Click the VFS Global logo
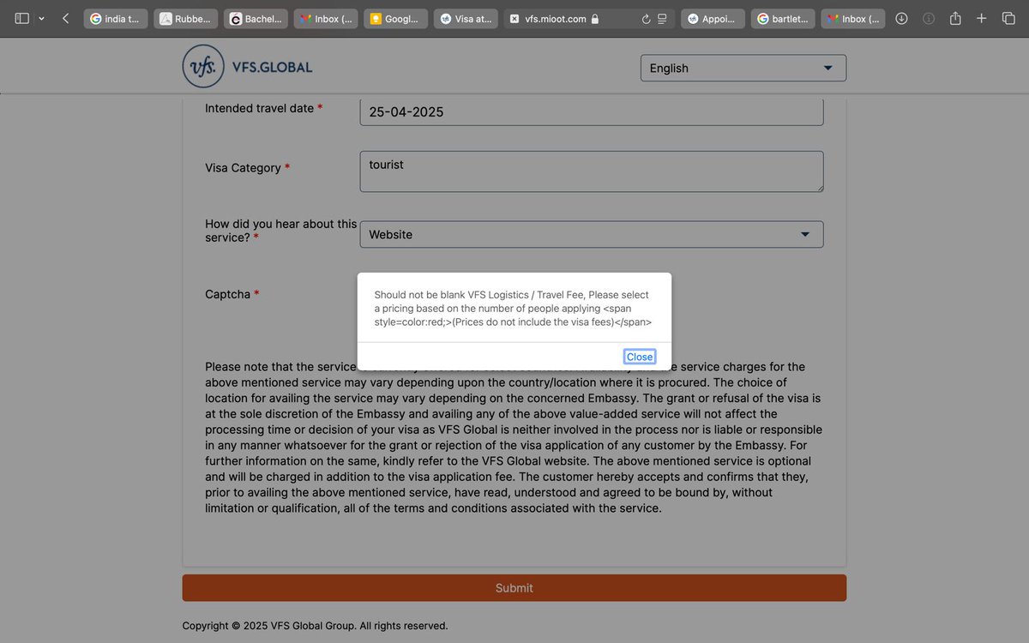Screen dimensions: 1029x643 (247, 67)
